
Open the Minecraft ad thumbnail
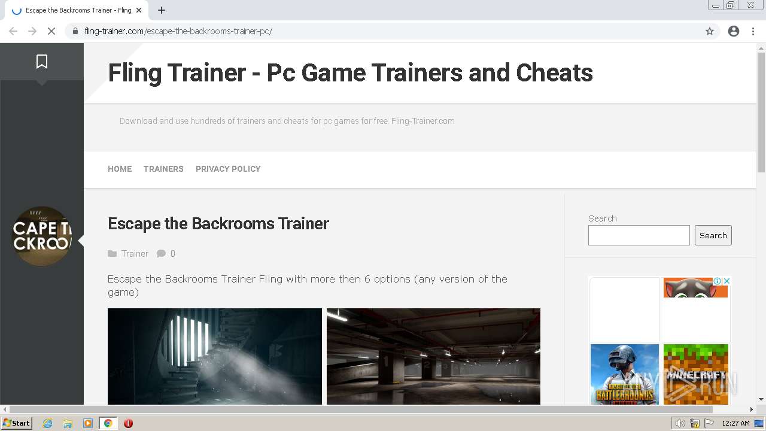(x=695, y=374)
